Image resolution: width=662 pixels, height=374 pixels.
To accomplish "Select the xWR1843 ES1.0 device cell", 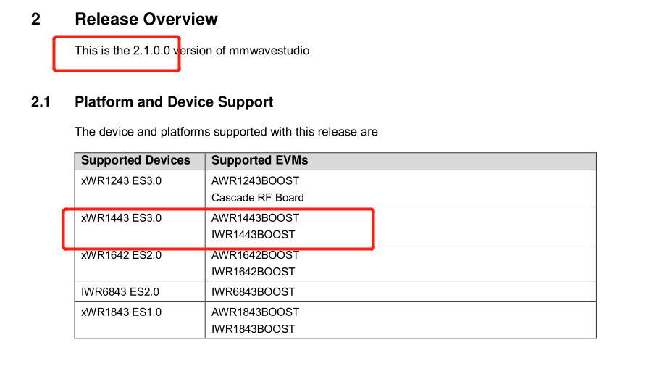I will (x=121, y=312).
